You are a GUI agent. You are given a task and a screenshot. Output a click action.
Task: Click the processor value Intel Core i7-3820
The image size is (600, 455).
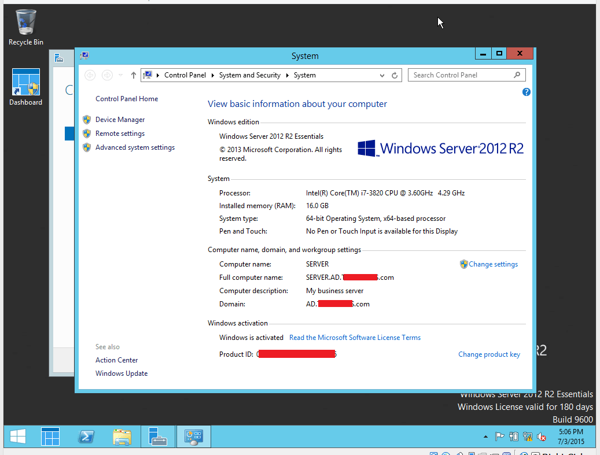click(x=385, y=193)
